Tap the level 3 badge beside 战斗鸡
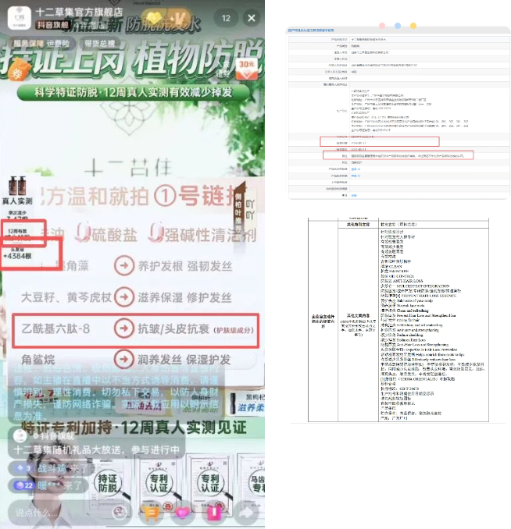The width and height of the screenshot is (511, 529). pyautogui.click(x=23, y=468)
